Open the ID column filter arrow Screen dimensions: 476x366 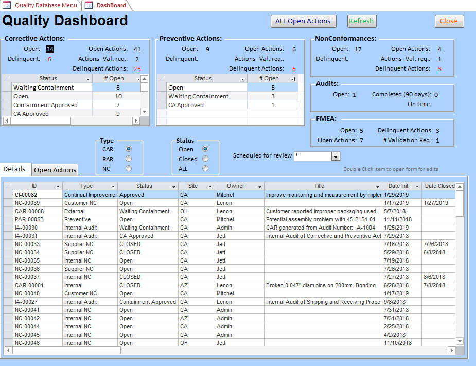pyautogui.click(x=58, y=186)
